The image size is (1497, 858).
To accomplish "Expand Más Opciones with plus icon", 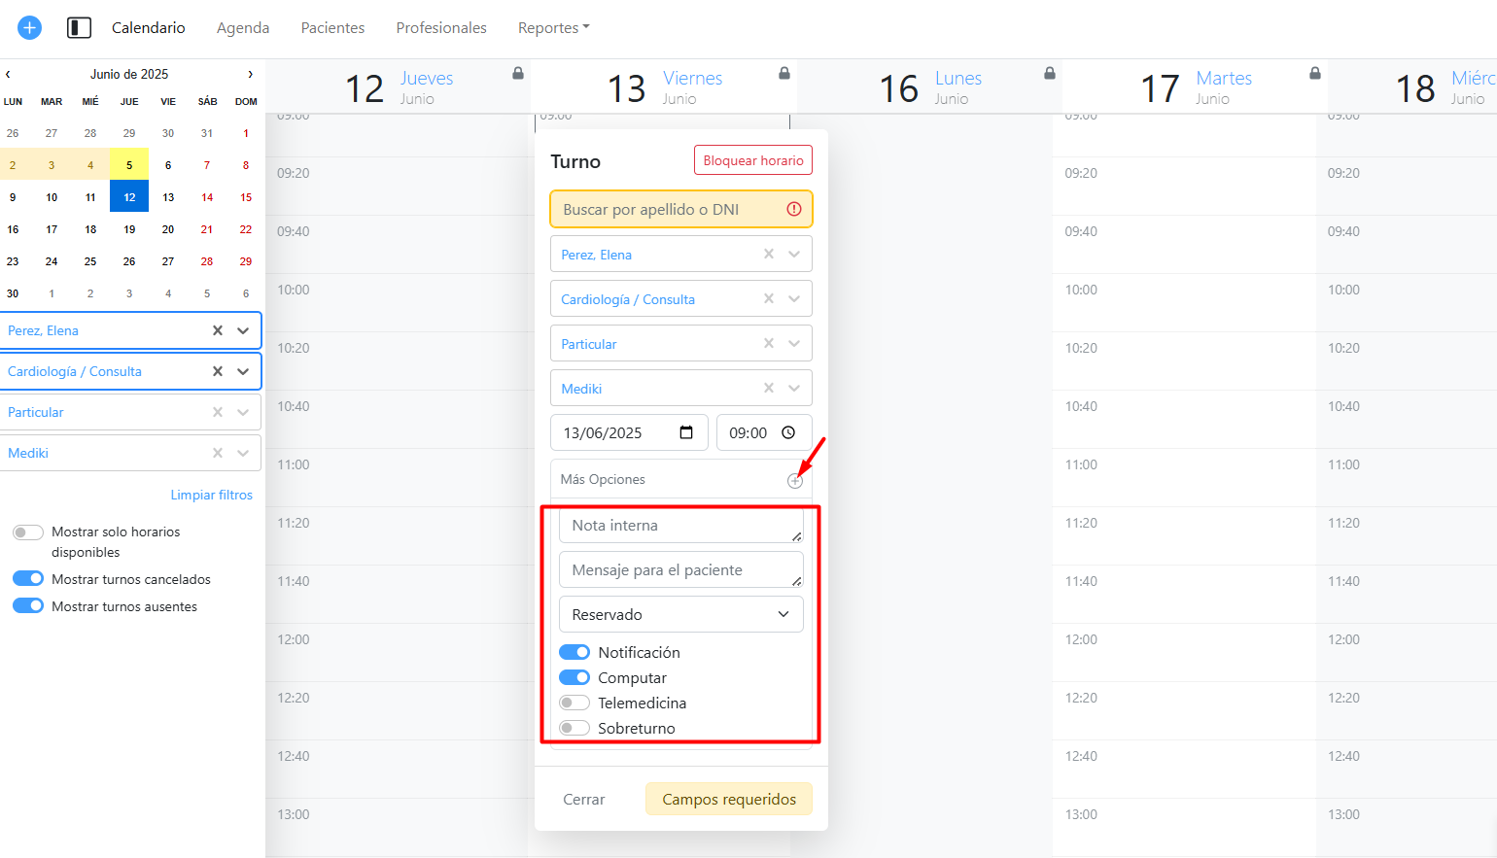I will pos(795,481).
